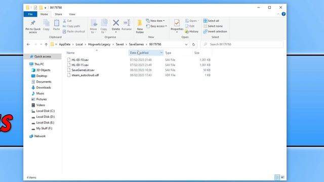Open file History
Image resolution: width=324 pixels, height=182 pixels.
(x=192, y=31)
